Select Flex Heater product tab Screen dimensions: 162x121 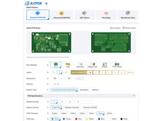[106, 15]
